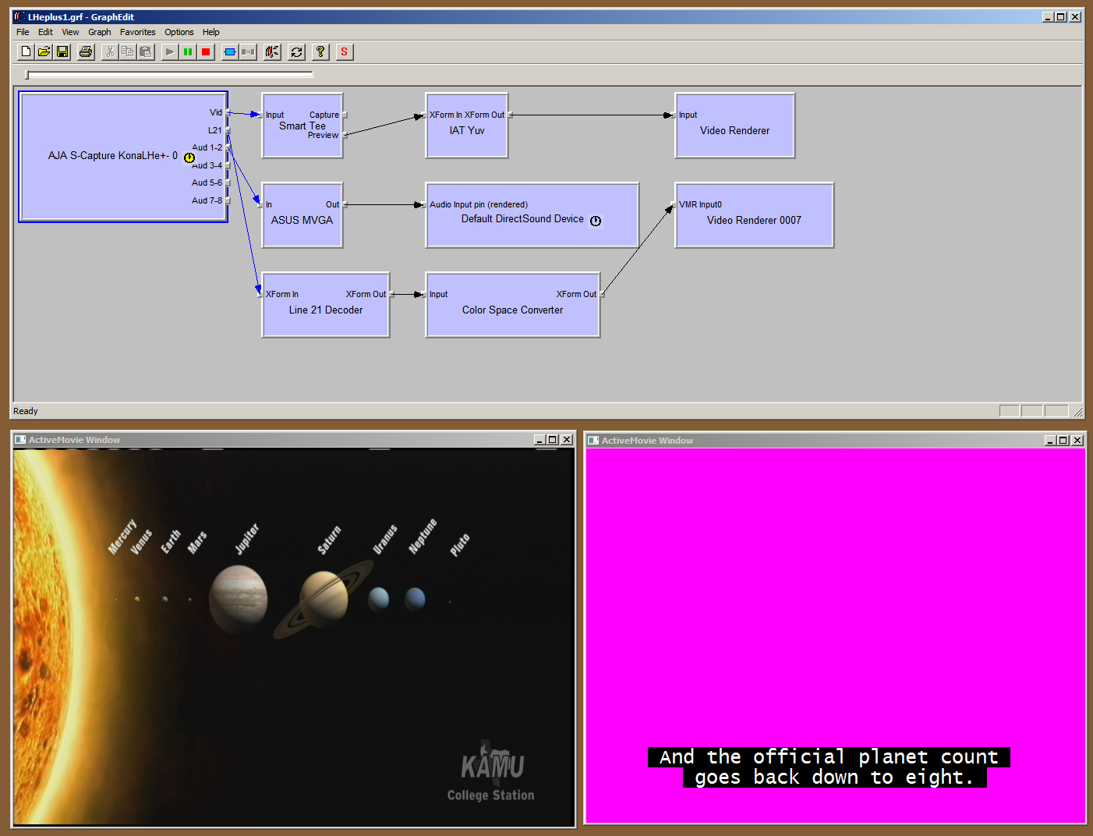Image resolution: width=1093 pixels, height=836 pixels.
Task: Click the GraphEdit title bar application icon
Action: 19,16
